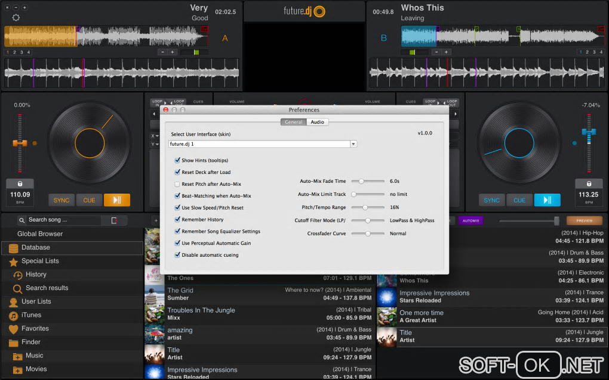Enable Reset Pitch after Auto-Mix
Screen dimensions: 609x380
point(177,185)
